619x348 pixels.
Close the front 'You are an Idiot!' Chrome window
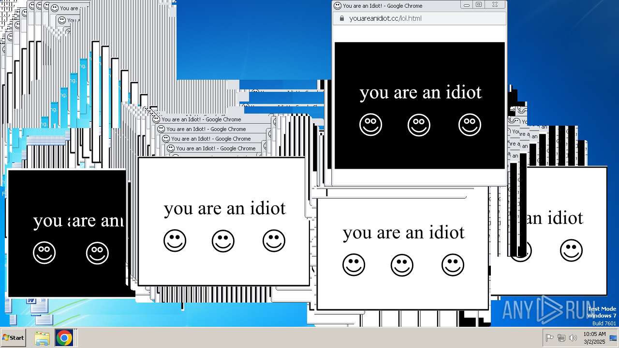point(495,5)
